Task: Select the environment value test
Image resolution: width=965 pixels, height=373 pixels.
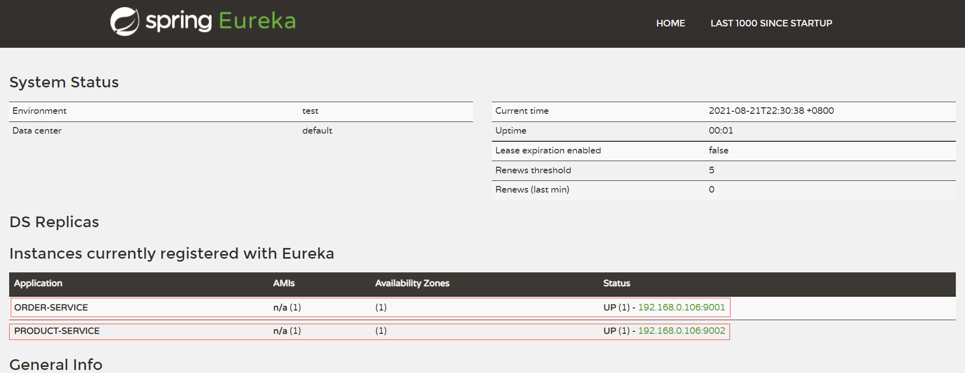Action: point(310,111)
